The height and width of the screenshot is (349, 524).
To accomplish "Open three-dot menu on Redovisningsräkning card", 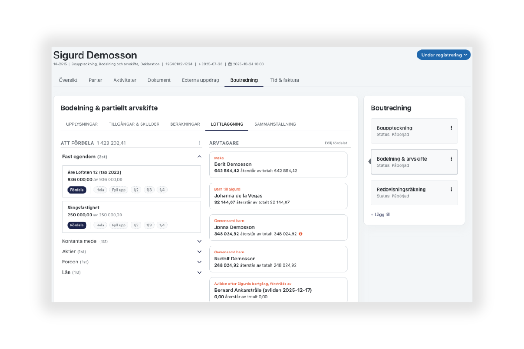I will click(451, 189).
